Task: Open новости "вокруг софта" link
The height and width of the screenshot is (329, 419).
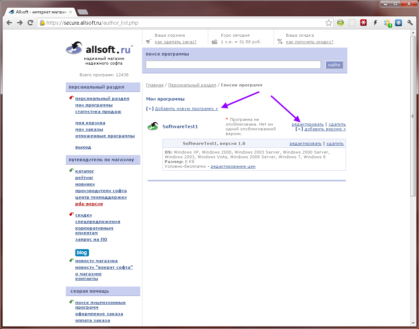Action: 104,267
